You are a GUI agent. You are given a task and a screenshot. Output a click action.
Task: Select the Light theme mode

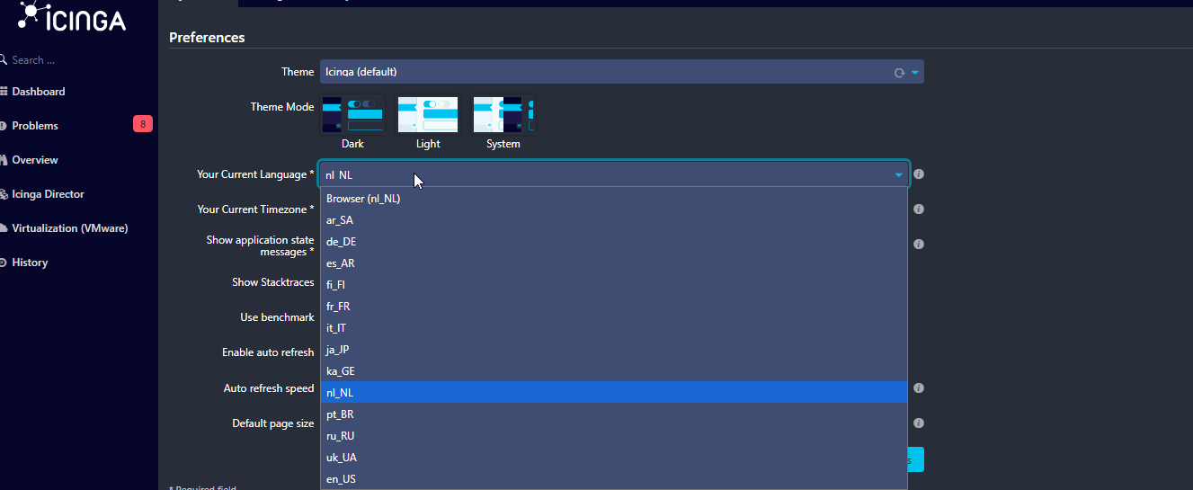point(428,115)
